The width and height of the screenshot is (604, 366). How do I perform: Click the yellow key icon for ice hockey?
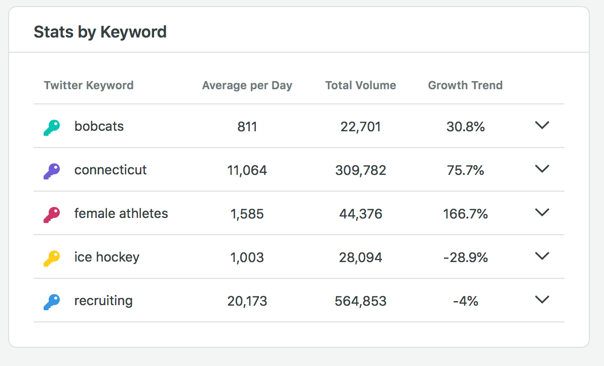click(x=52, y=258)
